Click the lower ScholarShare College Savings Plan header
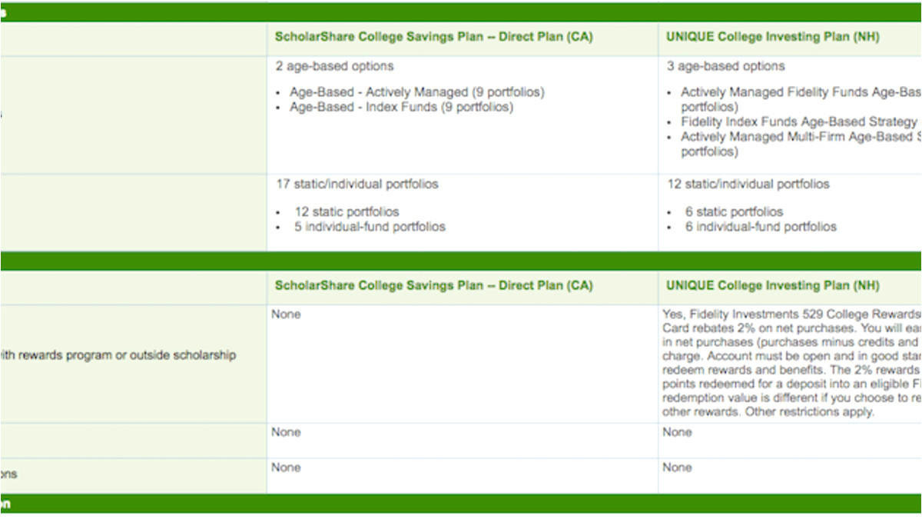 coord(434,286)
